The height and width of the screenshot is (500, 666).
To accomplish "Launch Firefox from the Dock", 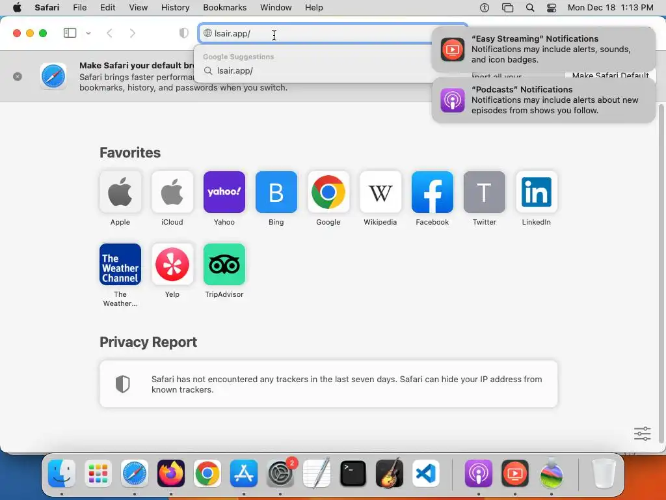I will (171, 473).
